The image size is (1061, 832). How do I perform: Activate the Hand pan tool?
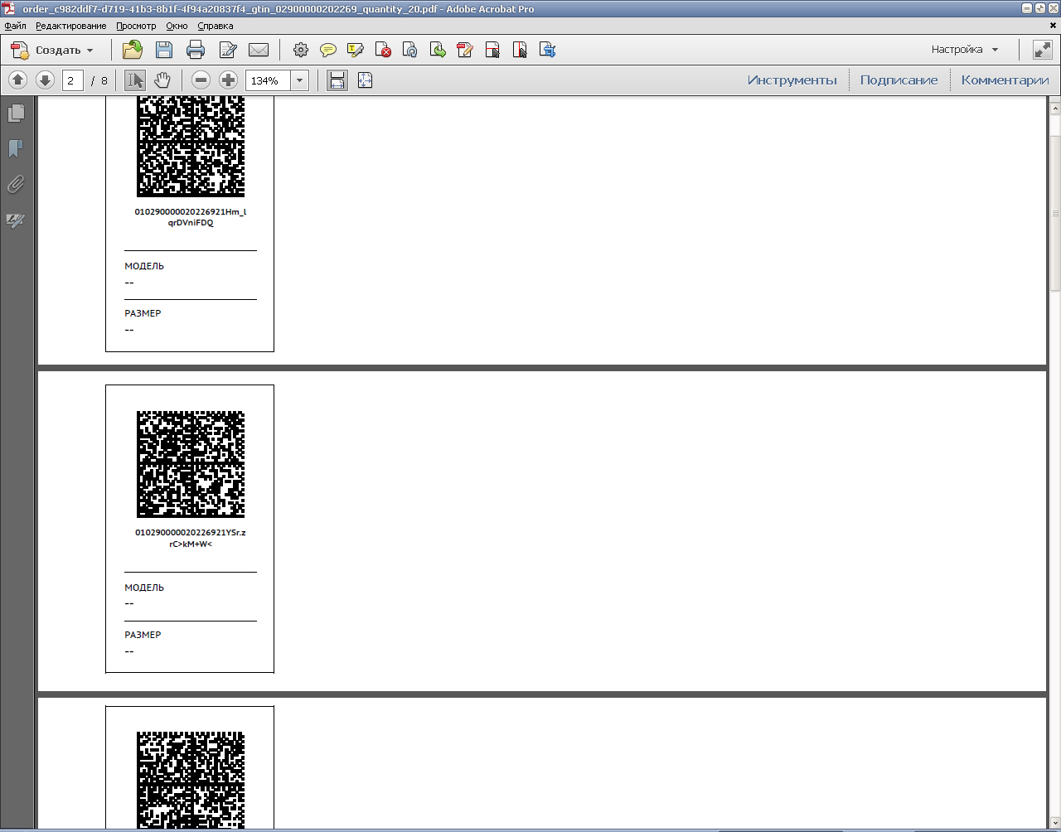pos(162,80)
